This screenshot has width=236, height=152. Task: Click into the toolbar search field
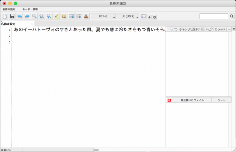214,17
